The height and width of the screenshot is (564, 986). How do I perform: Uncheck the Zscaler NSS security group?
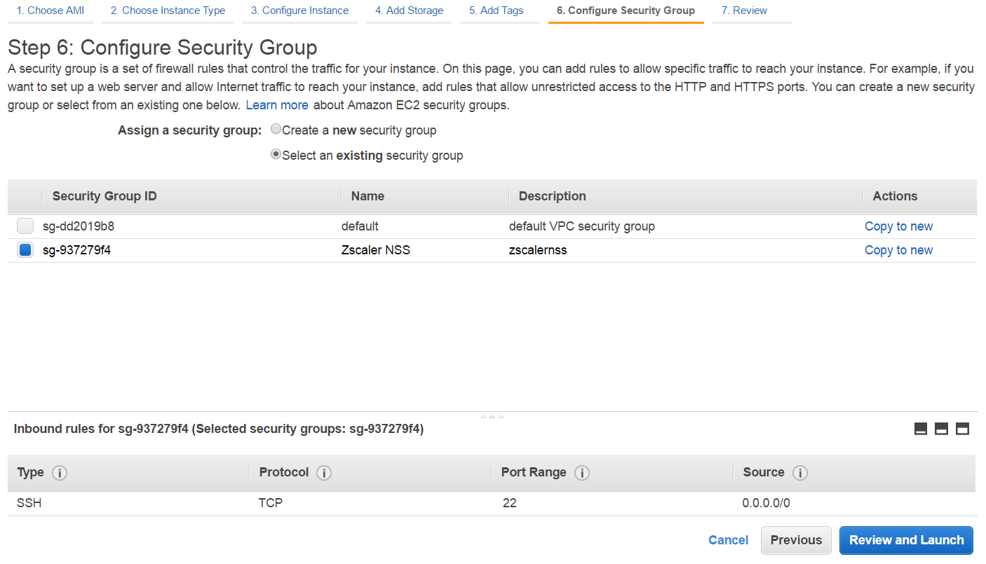pyautogui.click(x=25, y=249)
